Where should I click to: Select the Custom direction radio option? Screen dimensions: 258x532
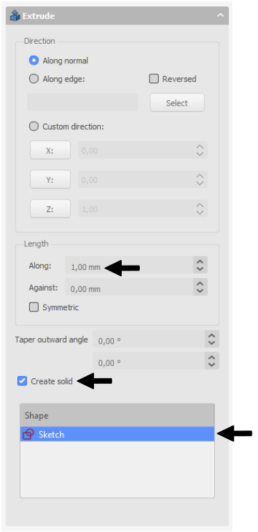tap(33, 127)
